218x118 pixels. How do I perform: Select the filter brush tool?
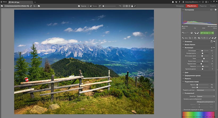pos(210,38)
